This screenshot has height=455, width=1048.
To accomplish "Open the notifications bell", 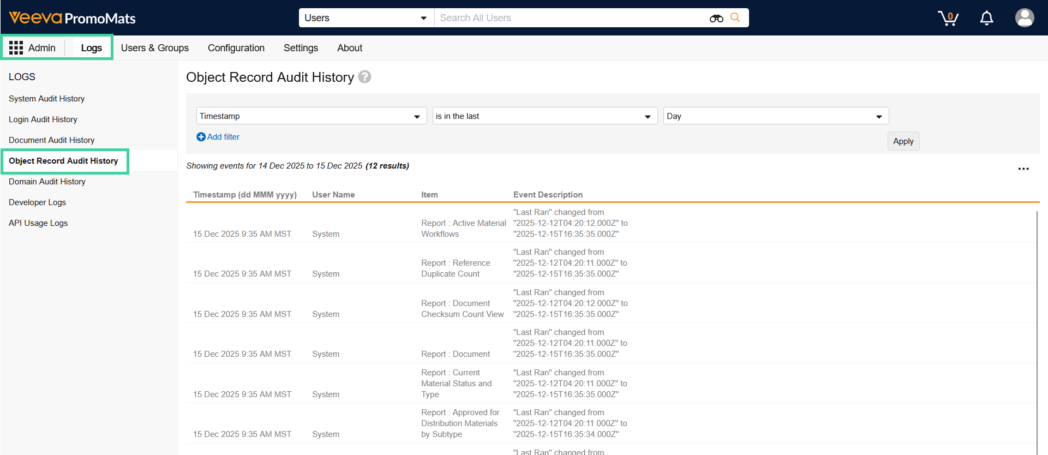I will coord(986,18).
